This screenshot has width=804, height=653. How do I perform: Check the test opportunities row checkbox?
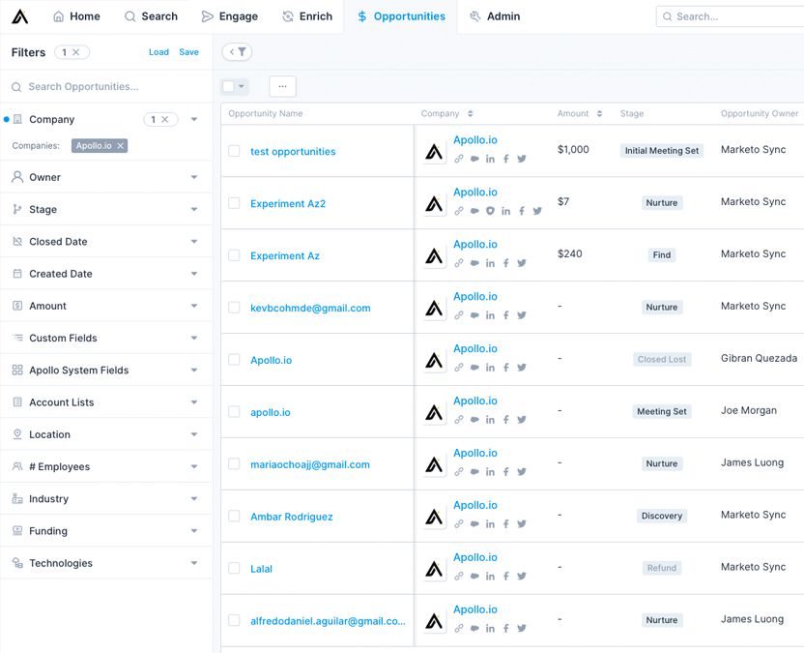point(234,151)
